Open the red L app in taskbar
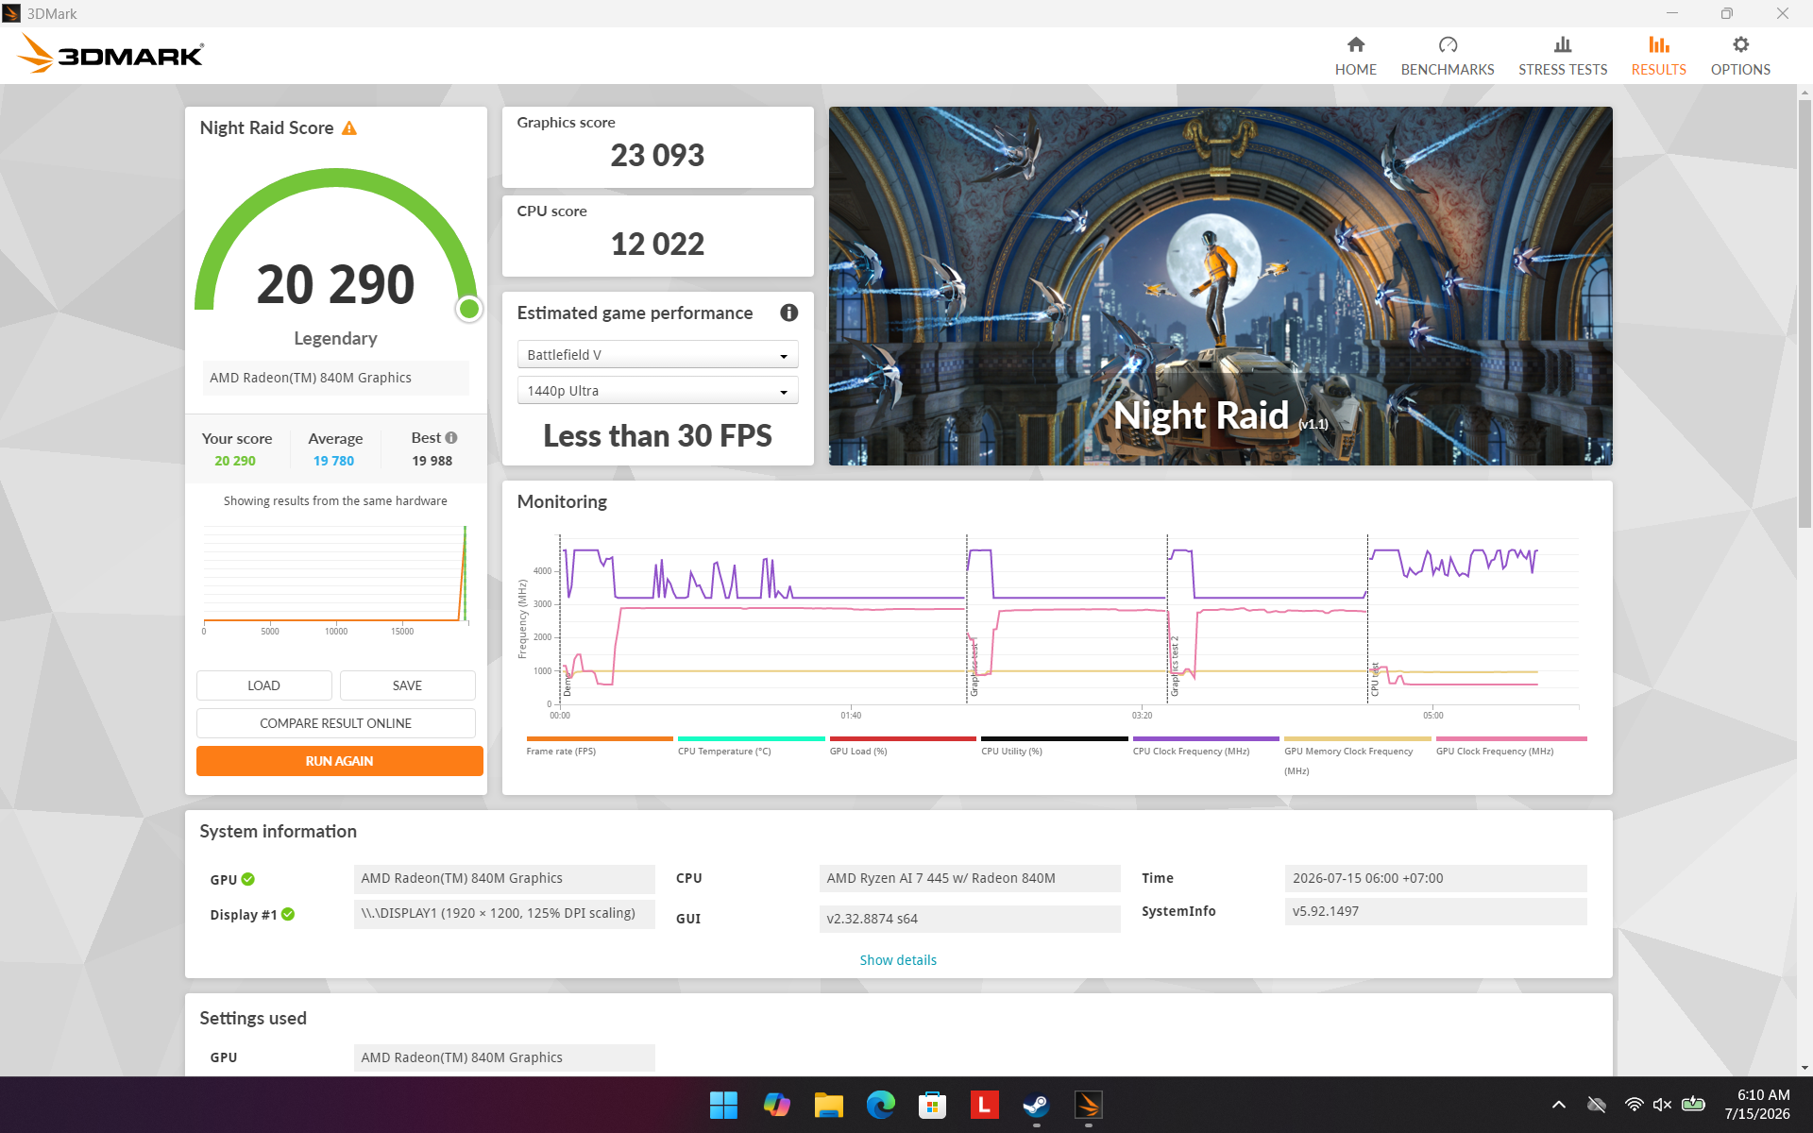The height and width of the screenshot is (1133, 1813). (984, 1105)
